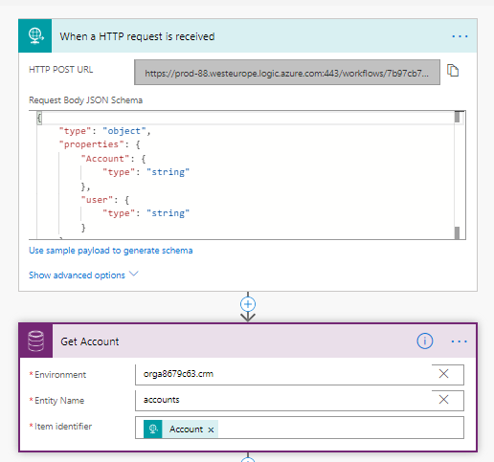This screenshot has width=494, height=462.
Task: Click the When a HTTP request header
Action: click(248, 36)
